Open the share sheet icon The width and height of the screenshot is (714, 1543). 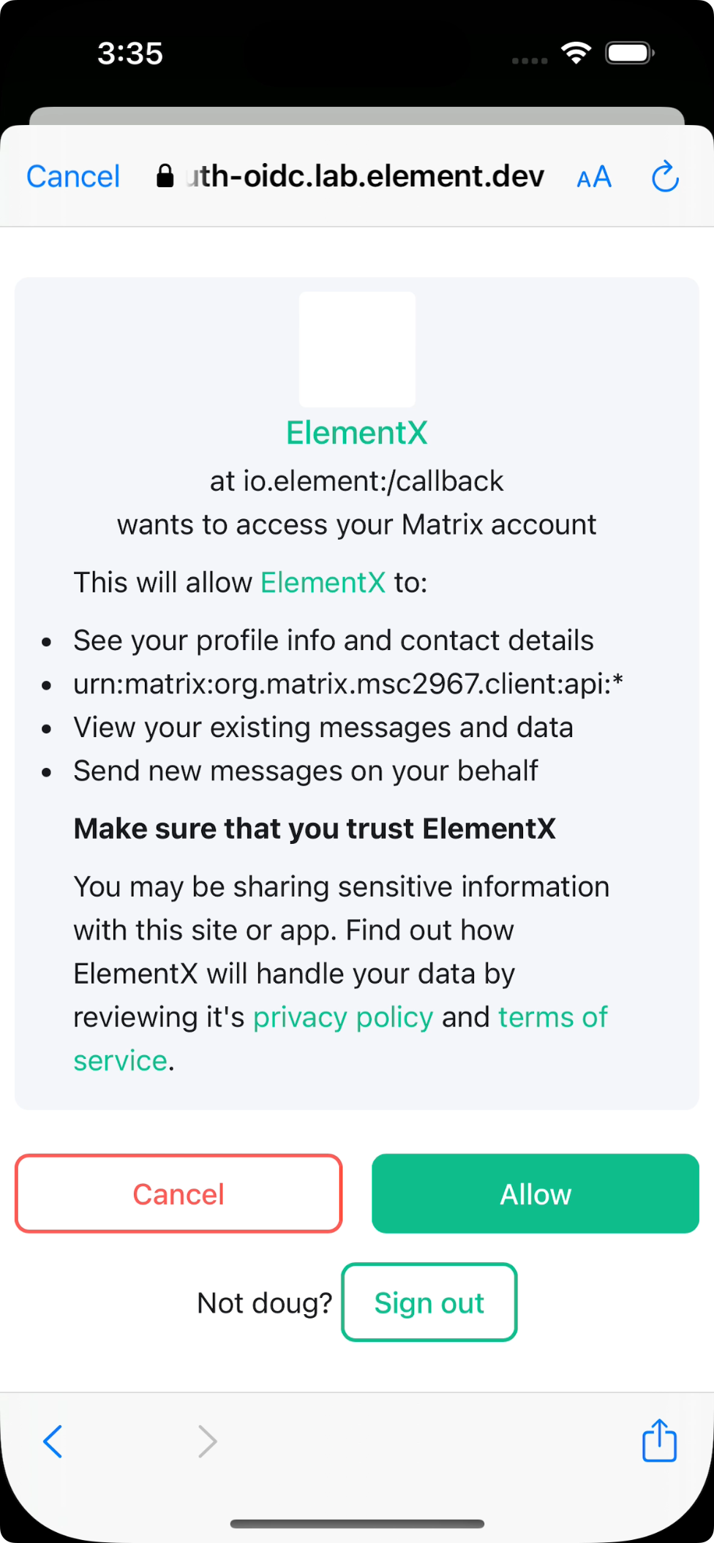point(659,1440)
